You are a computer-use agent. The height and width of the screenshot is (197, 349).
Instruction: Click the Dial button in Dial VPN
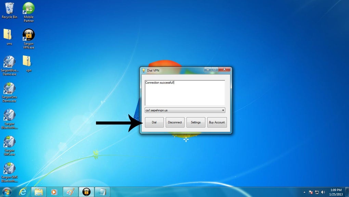pos(154,122)
